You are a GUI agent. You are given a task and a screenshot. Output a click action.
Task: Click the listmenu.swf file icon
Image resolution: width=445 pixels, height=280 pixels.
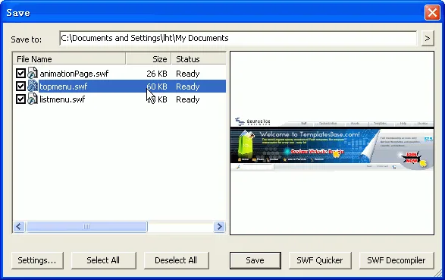coord(33,99)
